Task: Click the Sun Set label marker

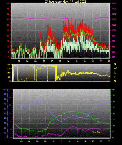Action: pos(96,132)
